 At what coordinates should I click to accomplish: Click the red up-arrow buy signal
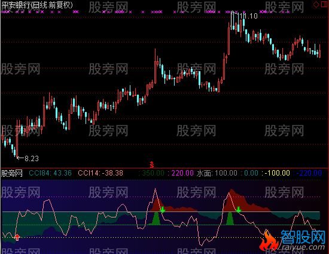coord(17,237)
